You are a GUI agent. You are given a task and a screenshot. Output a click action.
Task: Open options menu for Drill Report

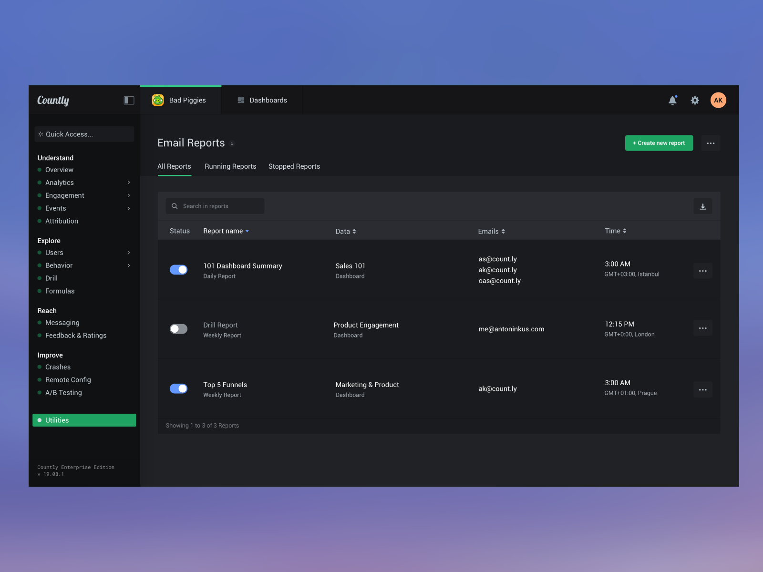click(702, 328)
